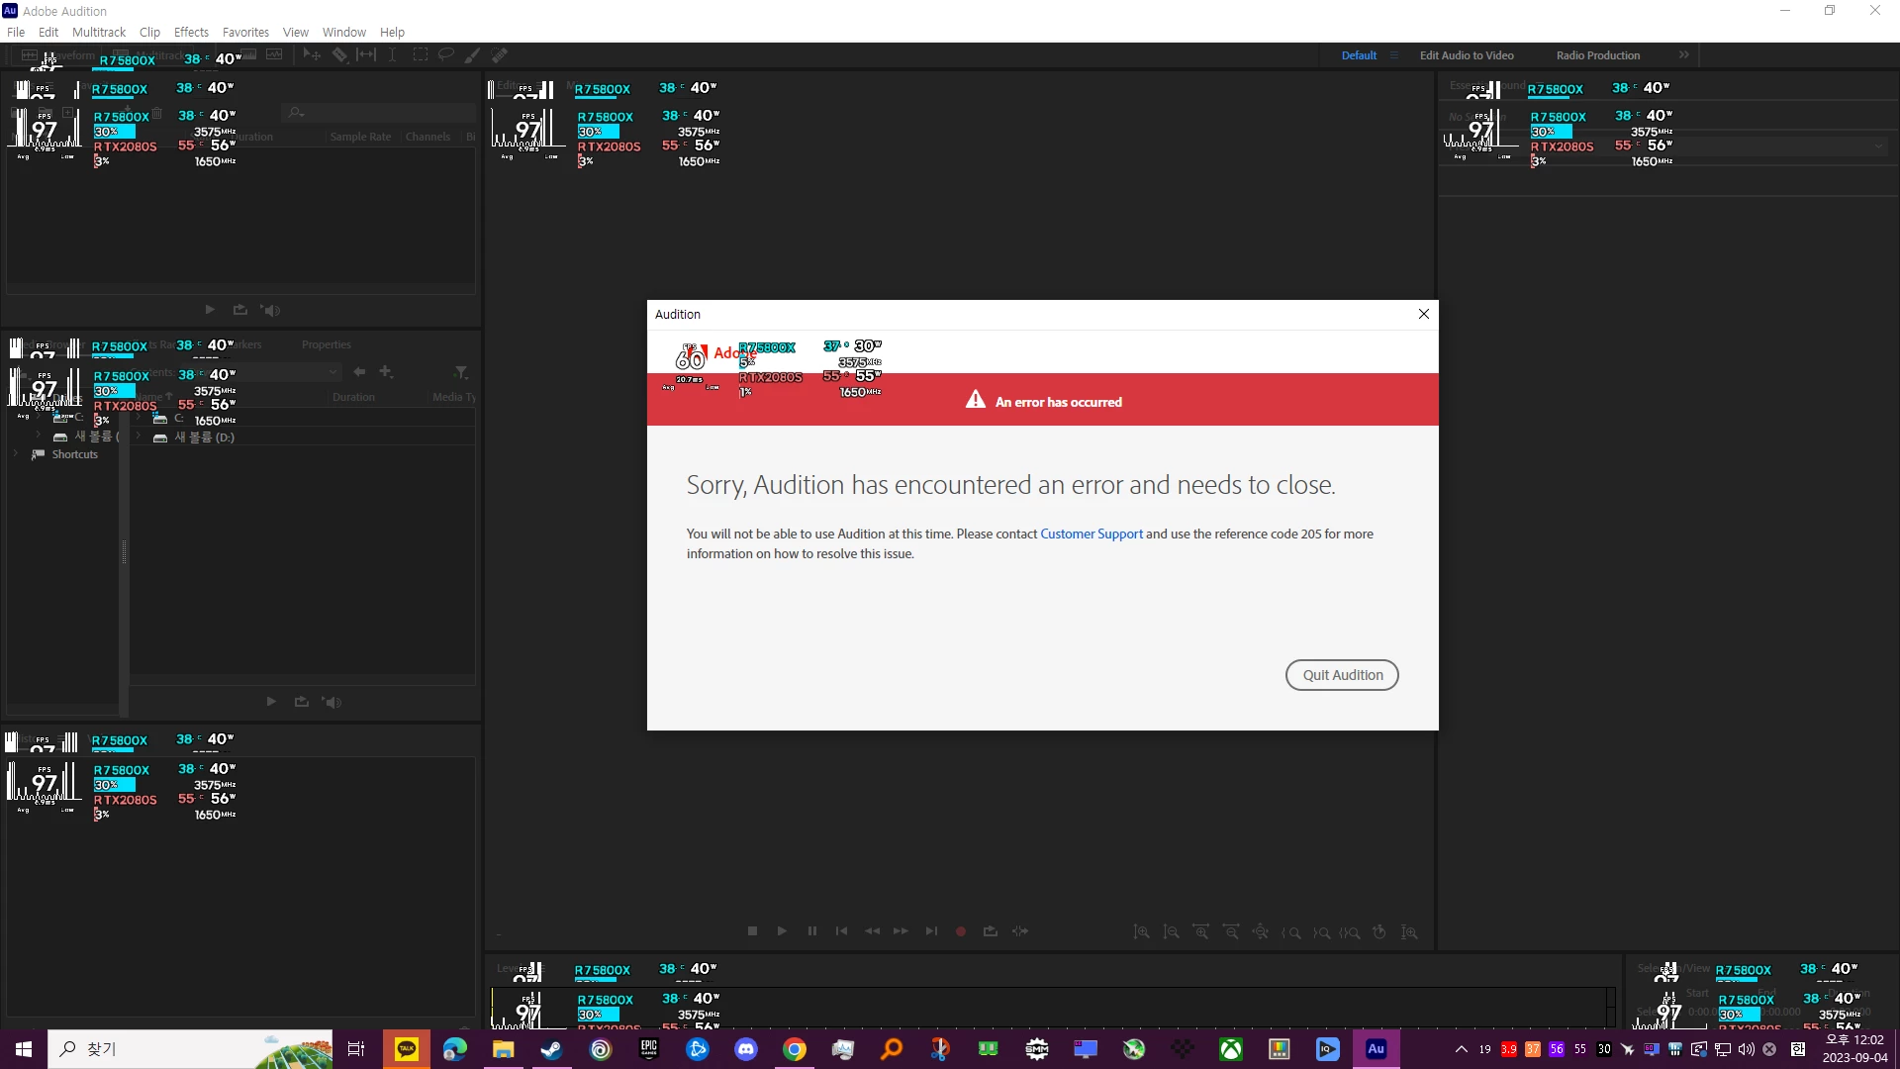
Task: Click the Duration column header
Action: (x=353, y=397)
